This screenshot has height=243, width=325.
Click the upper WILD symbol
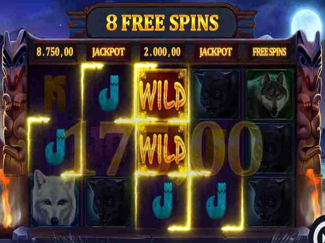click(x=162, y=94)
